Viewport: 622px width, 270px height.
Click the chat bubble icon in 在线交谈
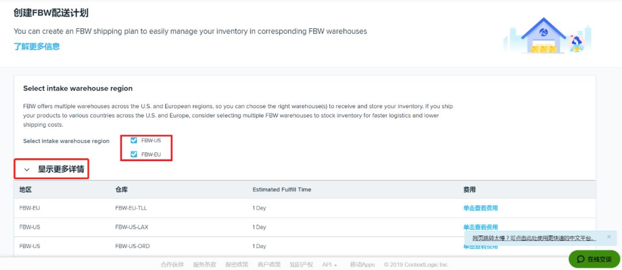581,259
